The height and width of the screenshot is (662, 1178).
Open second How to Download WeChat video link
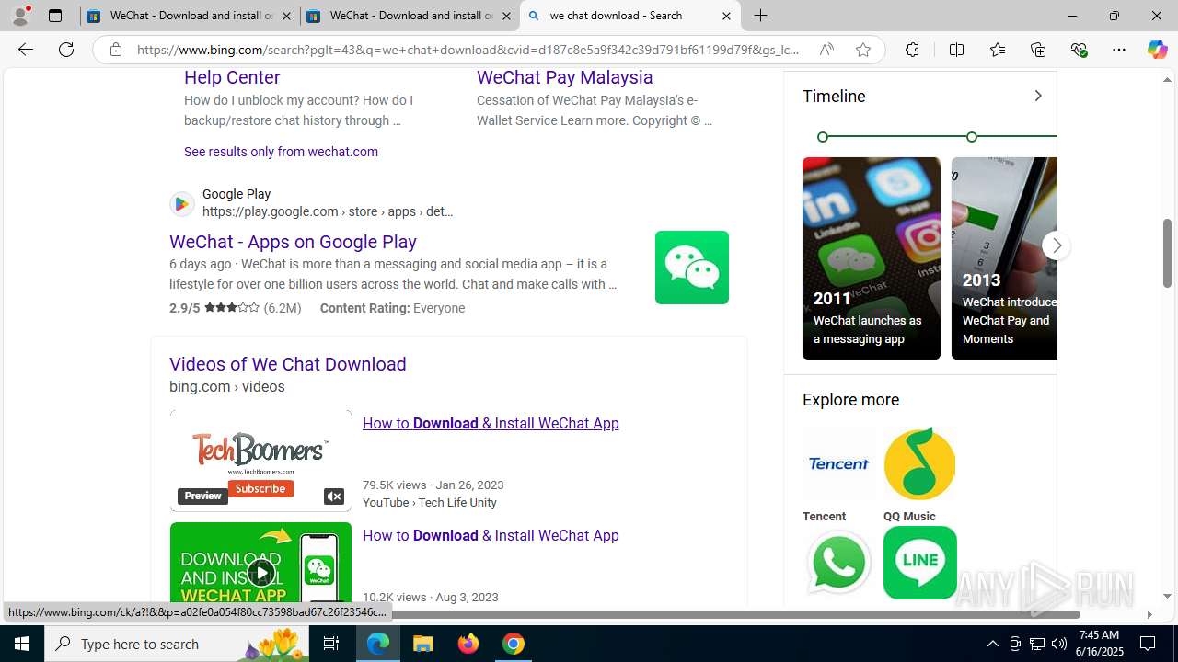491,535
